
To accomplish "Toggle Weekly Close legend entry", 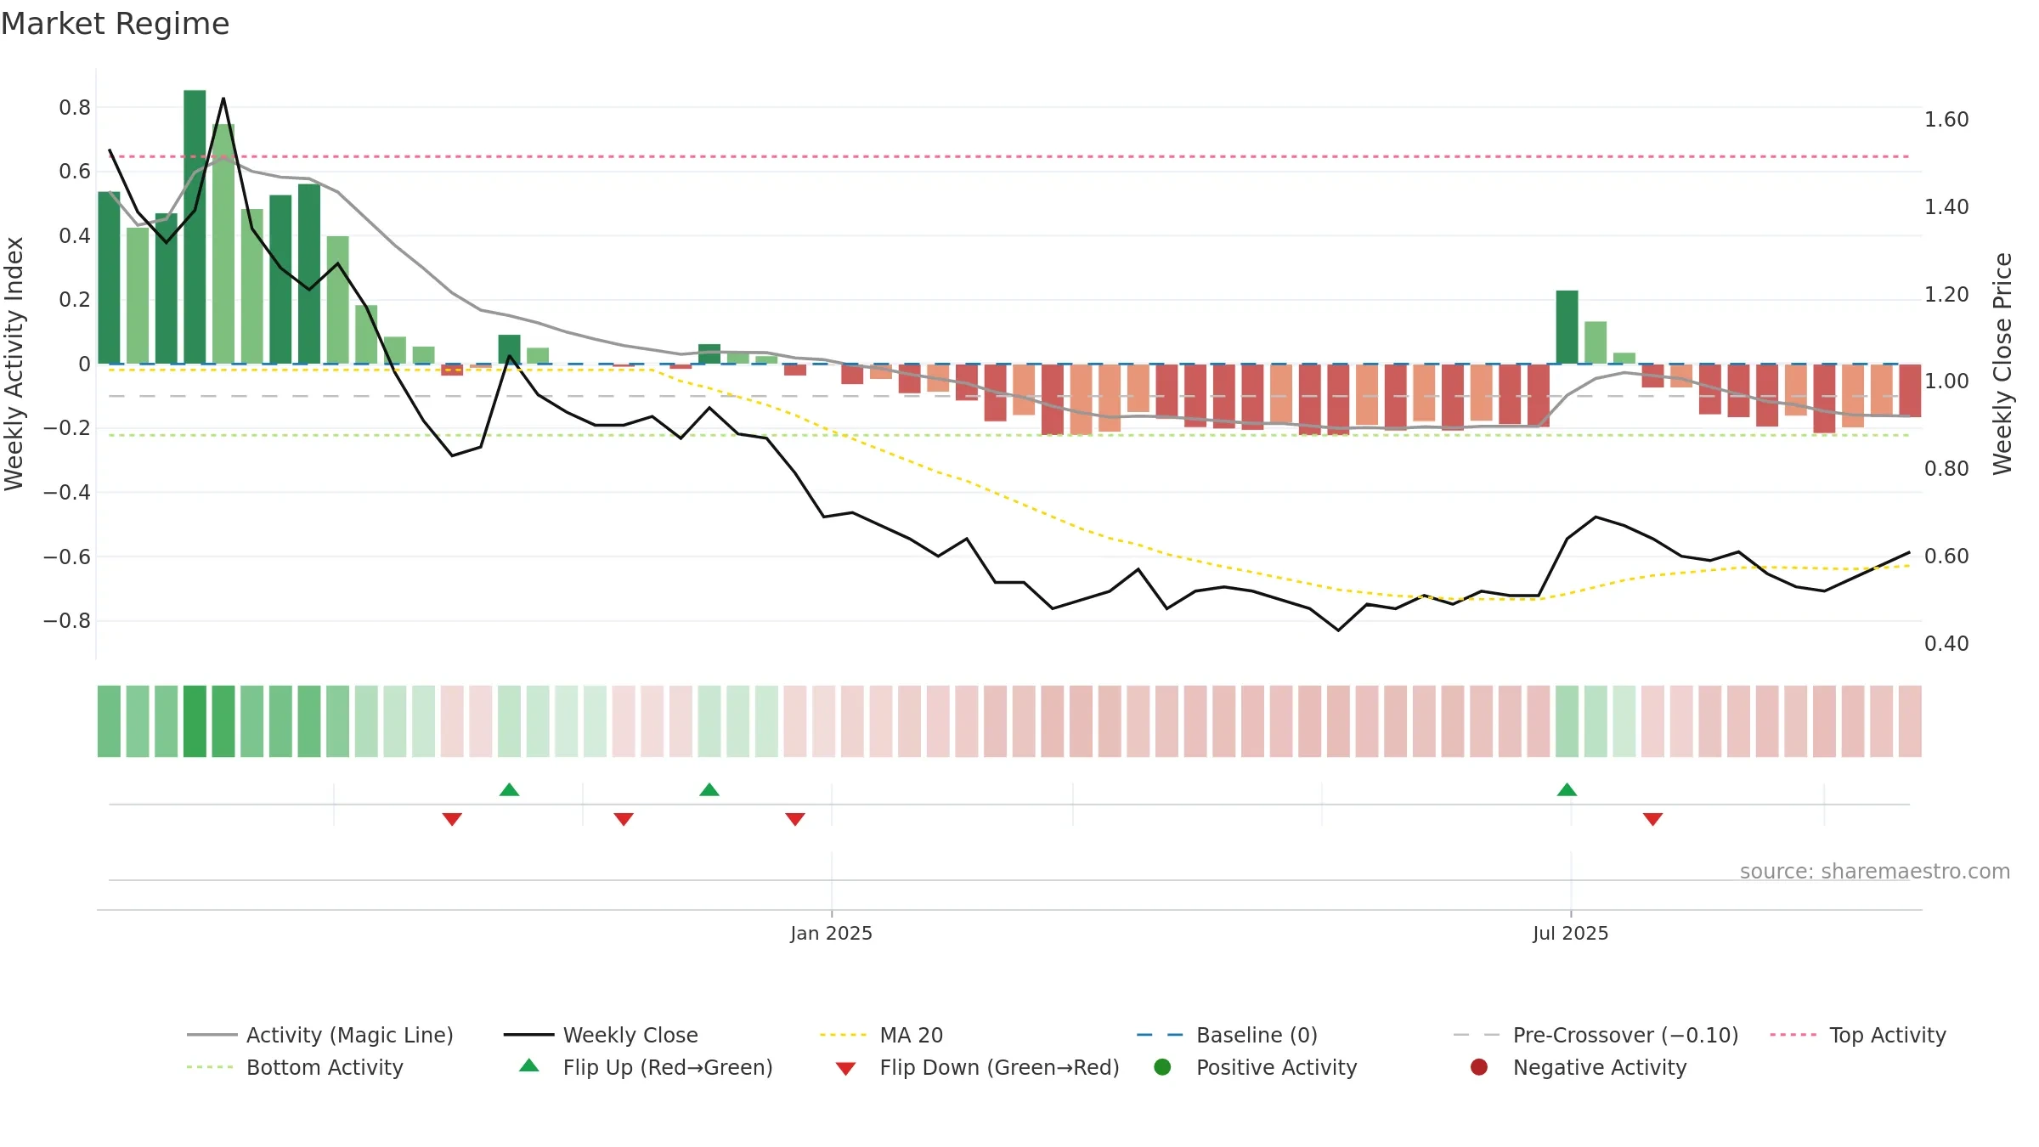I will [x=601, y=1035].
